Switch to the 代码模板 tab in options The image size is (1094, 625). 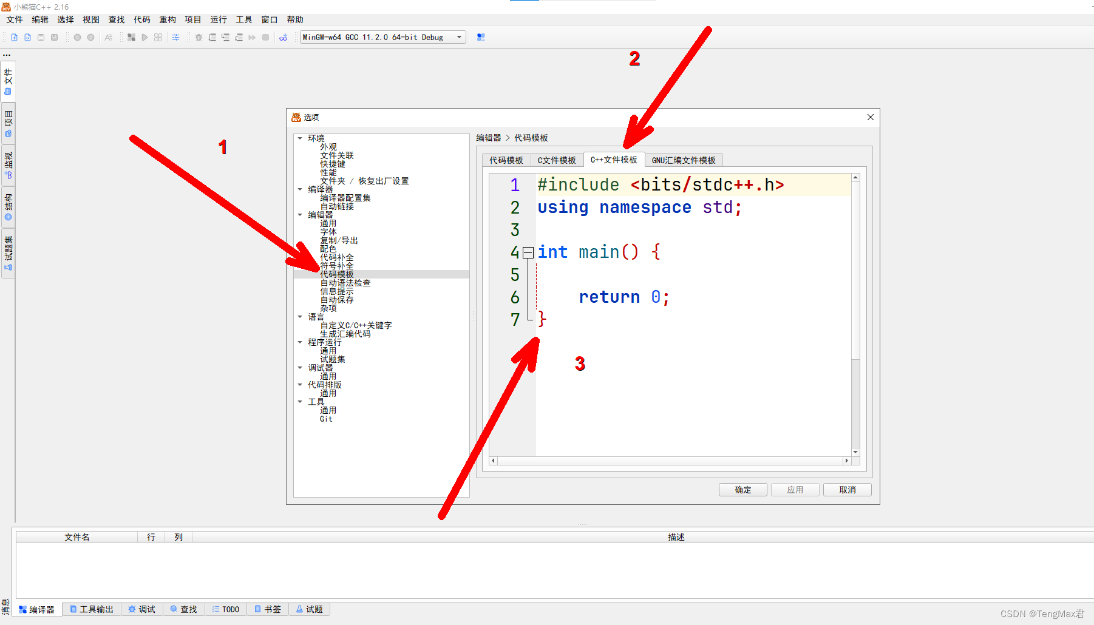(x=506, y=160)
